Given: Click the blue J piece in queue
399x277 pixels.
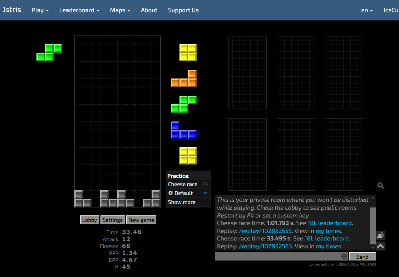Looking at the screenshot, I should click(183, 130).
